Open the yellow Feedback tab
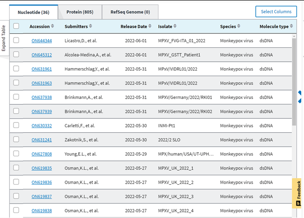The height and width of the screenshot is (218, 304). tap(297, 193)
